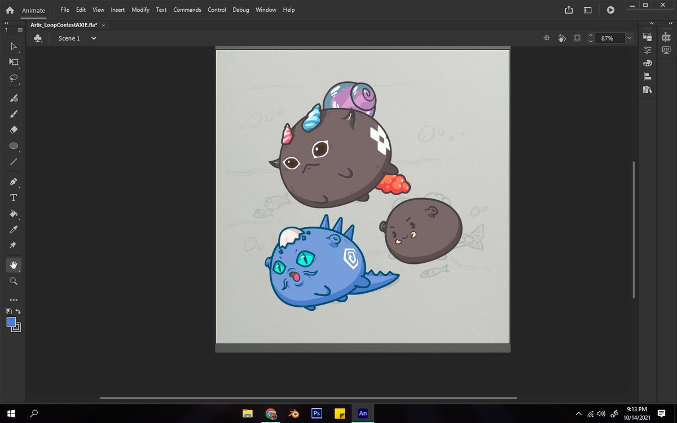
Task: Open the Edit menu
Action: point(81,10)
